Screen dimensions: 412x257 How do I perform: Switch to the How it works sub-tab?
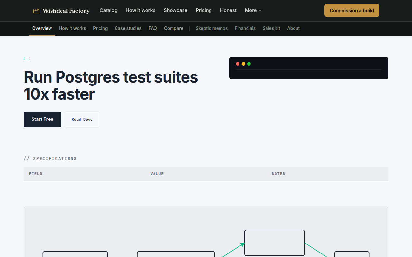coord(72,28)
